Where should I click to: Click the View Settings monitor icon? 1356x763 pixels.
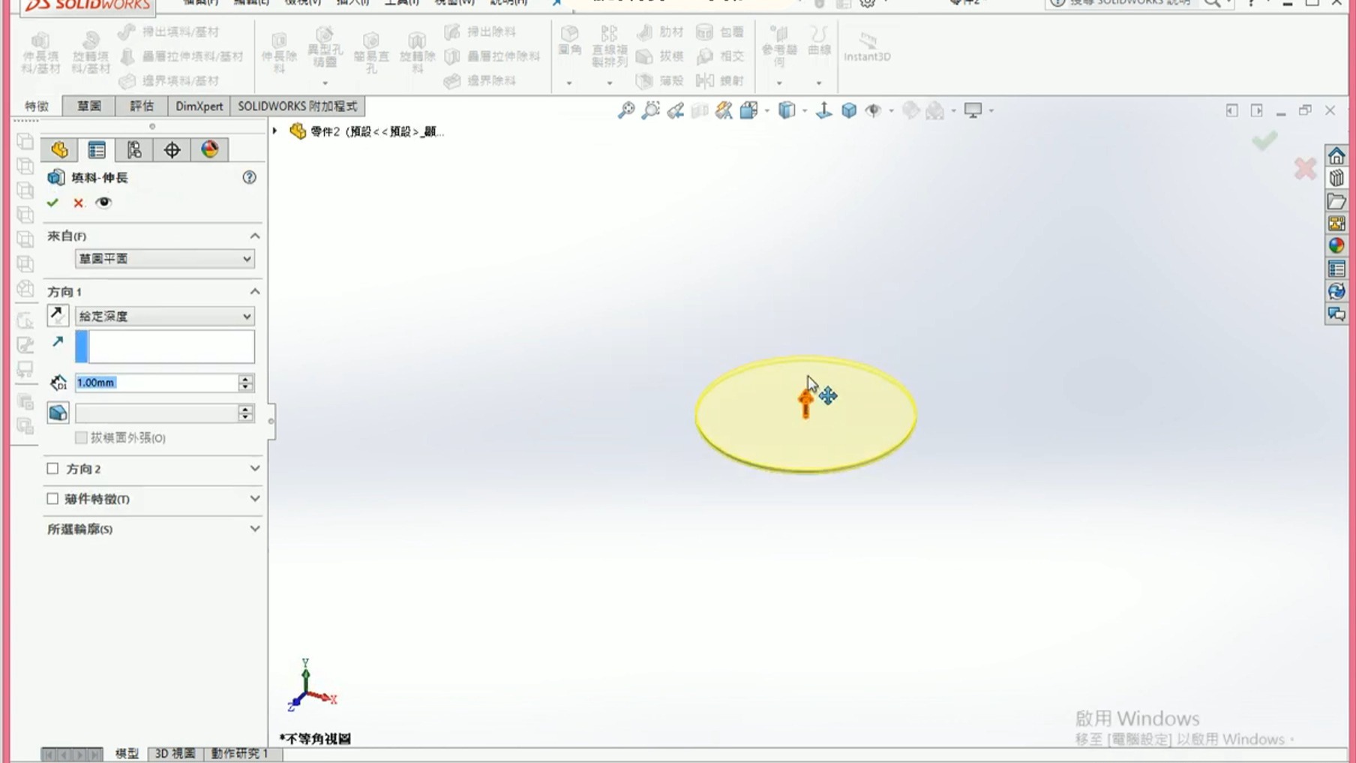click(x=973, y=110)
